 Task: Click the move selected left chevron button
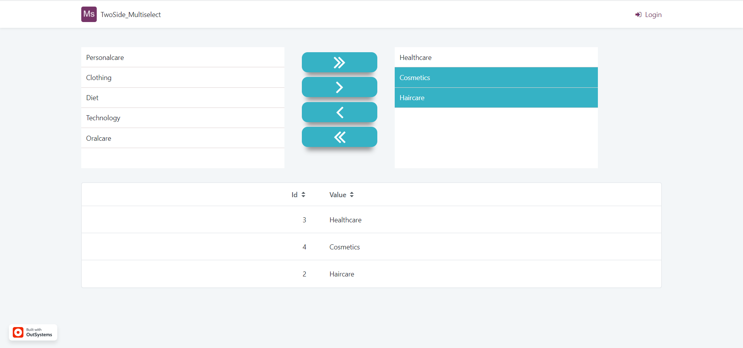339,112
